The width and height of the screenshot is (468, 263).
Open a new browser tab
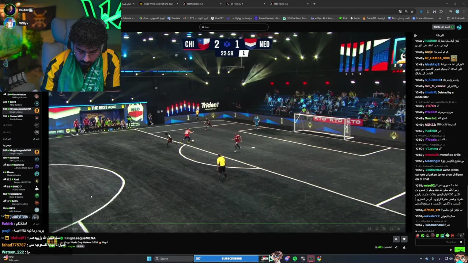click(x=314, y=4)
